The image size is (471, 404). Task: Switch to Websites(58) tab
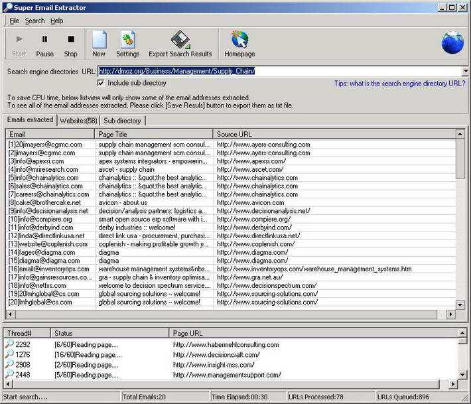[x=78, y=121]
